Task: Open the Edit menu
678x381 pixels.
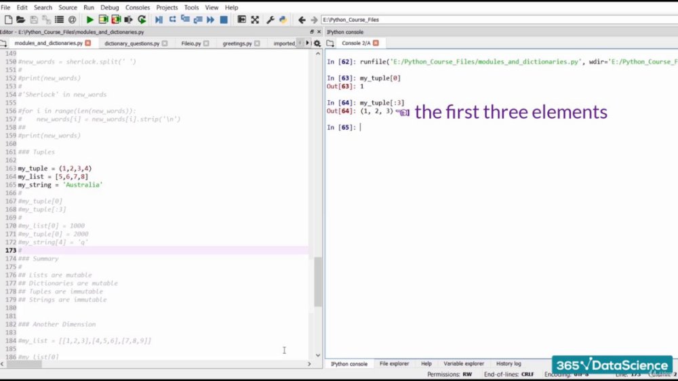Action: click(22, 7)
